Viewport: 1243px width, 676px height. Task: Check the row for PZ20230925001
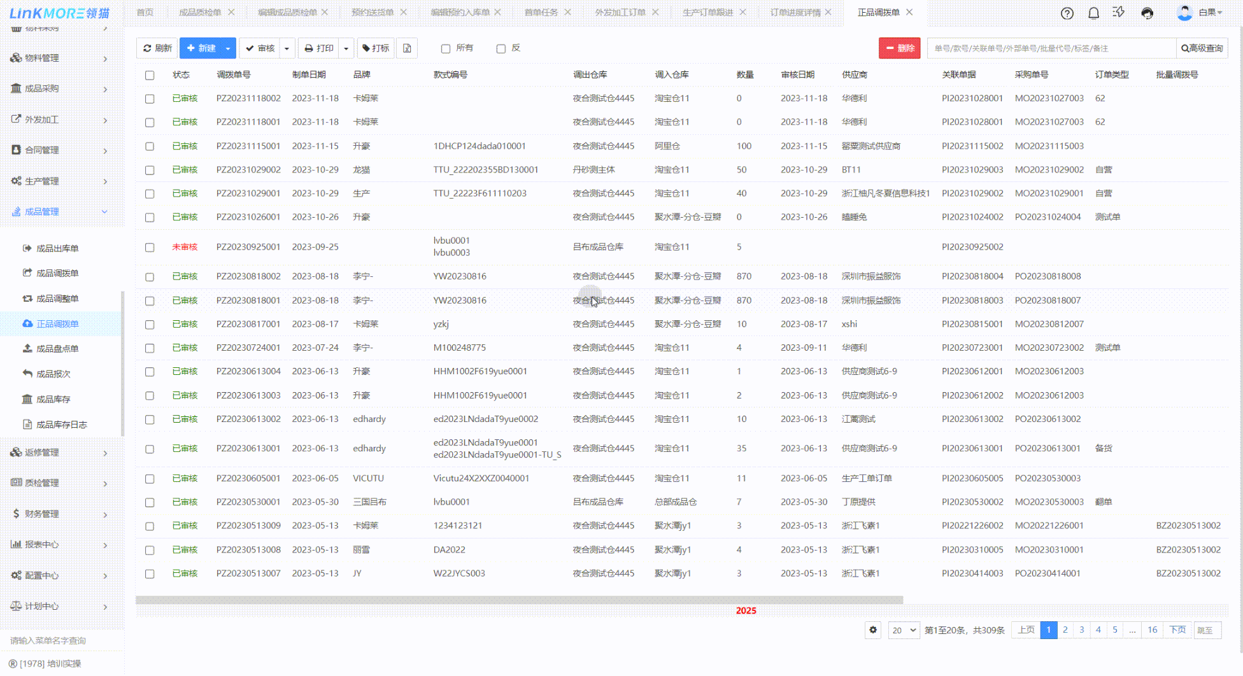click(150, 248)
